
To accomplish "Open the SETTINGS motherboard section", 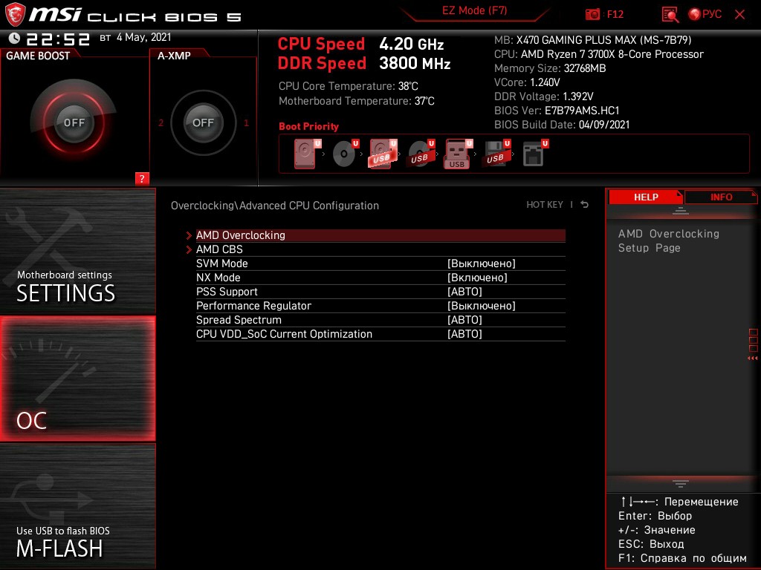I will pyautogui.click(x=77, y=251).
